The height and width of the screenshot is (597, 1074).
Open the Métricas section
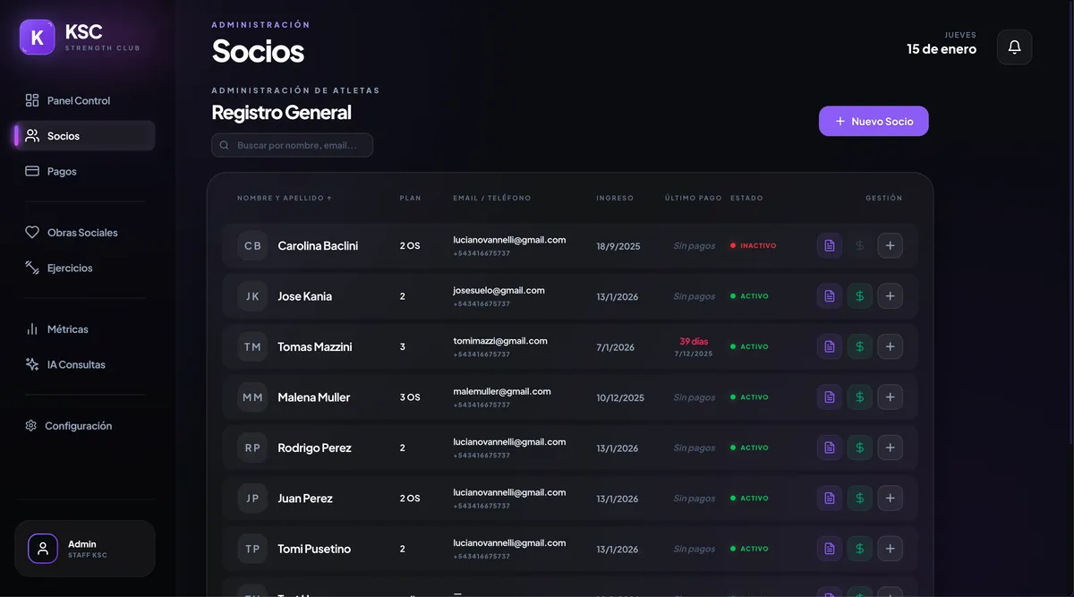pyautogui.click(x=67, y=329)
